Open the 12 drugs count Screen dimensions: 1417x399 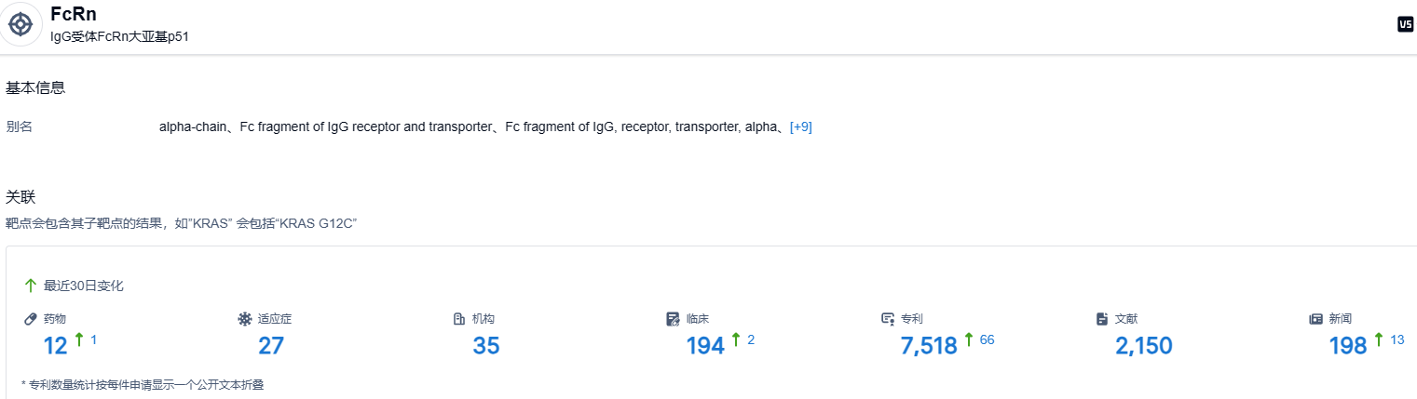(56, 346)
